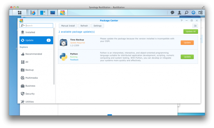Minimize the Package Center window
The image size is (214, 128).
pos(186,20)
